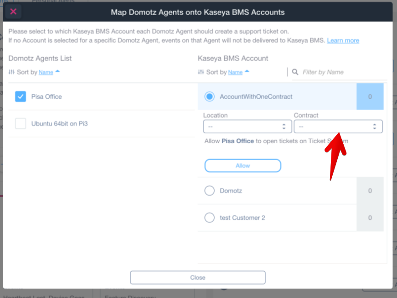This screenshot has width=397, height=298.
Task: Sort Kaseya BMS Account by Name link
Action: coord(235,72)
